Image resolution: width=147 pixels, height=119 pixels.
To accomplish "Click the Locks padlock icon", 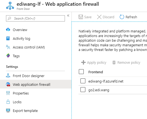I will click(8, 102).
